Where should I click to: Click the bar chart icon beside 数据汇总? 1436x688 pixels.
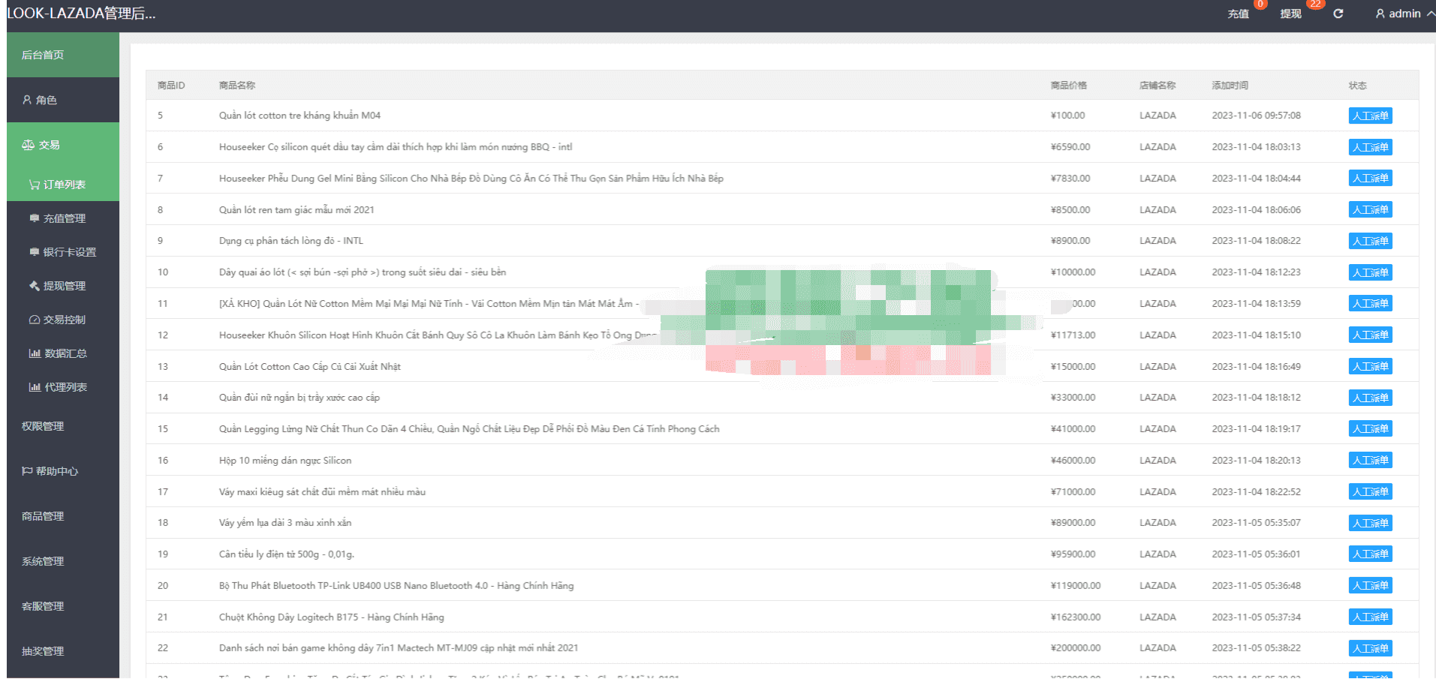pyautogui.click(x=34, y=353)
